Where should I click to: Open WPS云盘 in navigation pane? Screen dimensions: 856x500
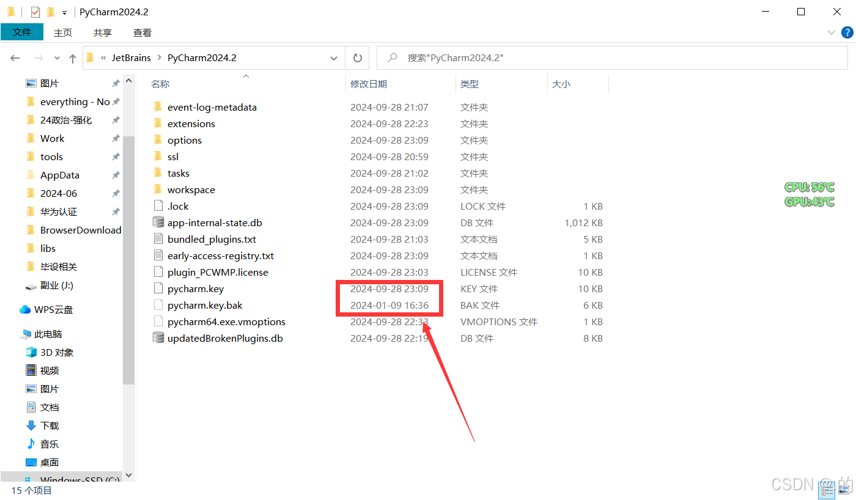[53, 309]
